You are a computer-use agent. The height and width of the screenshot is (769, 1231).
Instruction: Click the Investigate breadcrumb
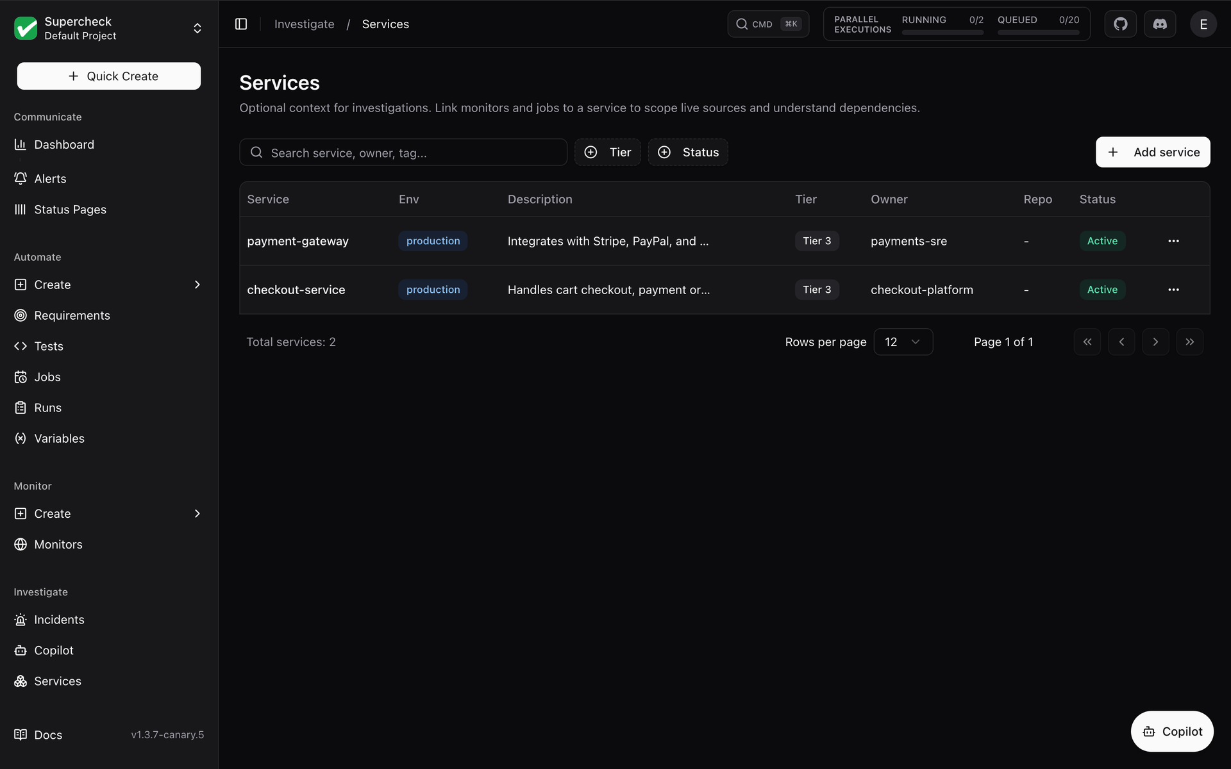304,24
